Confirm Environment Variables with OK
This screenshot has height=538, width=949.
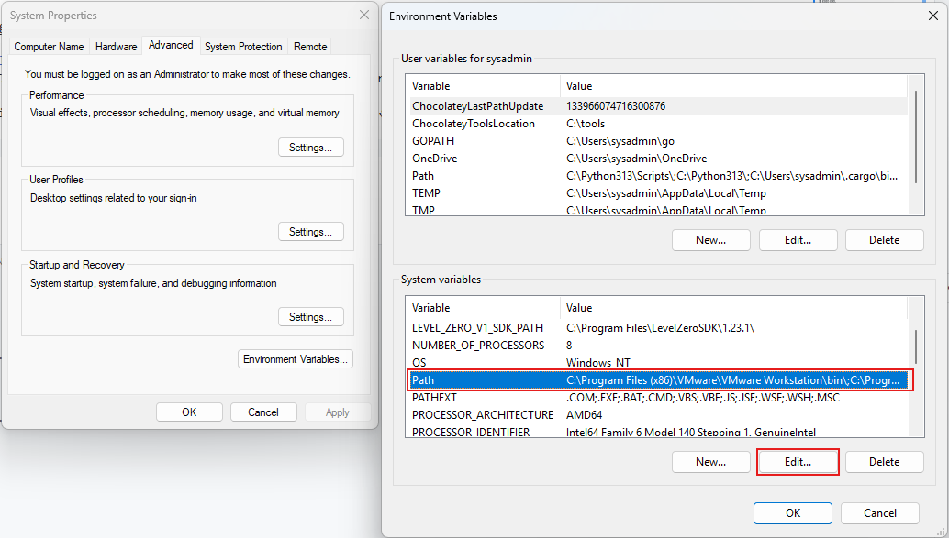point(793,513)
